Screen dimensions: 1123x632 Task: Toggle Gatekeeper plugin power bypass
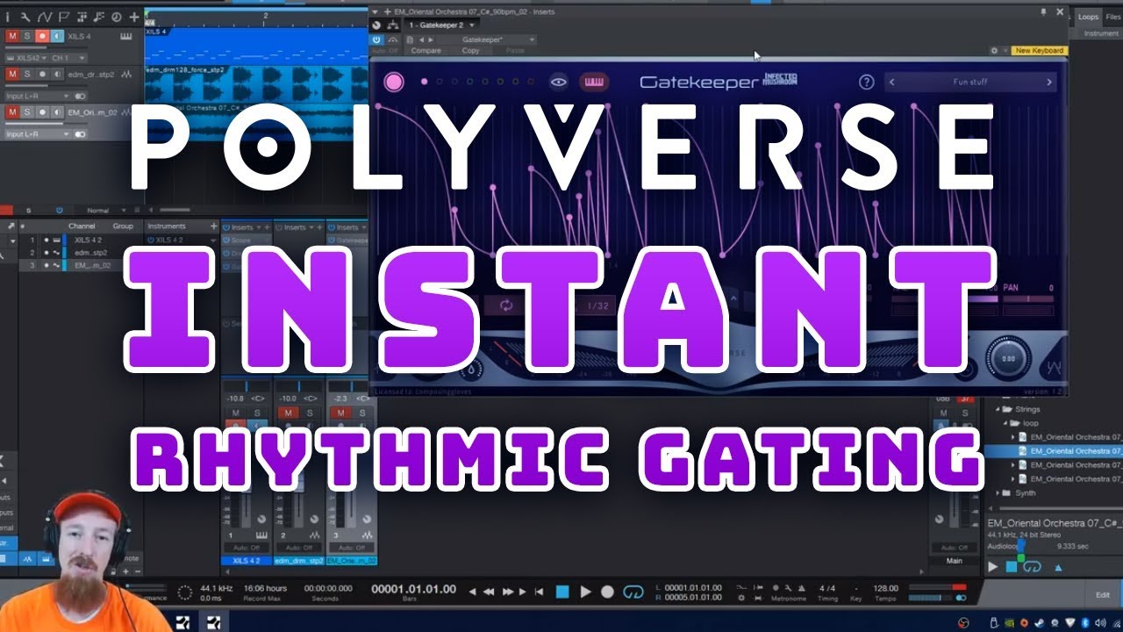click(x=377, y=39)
